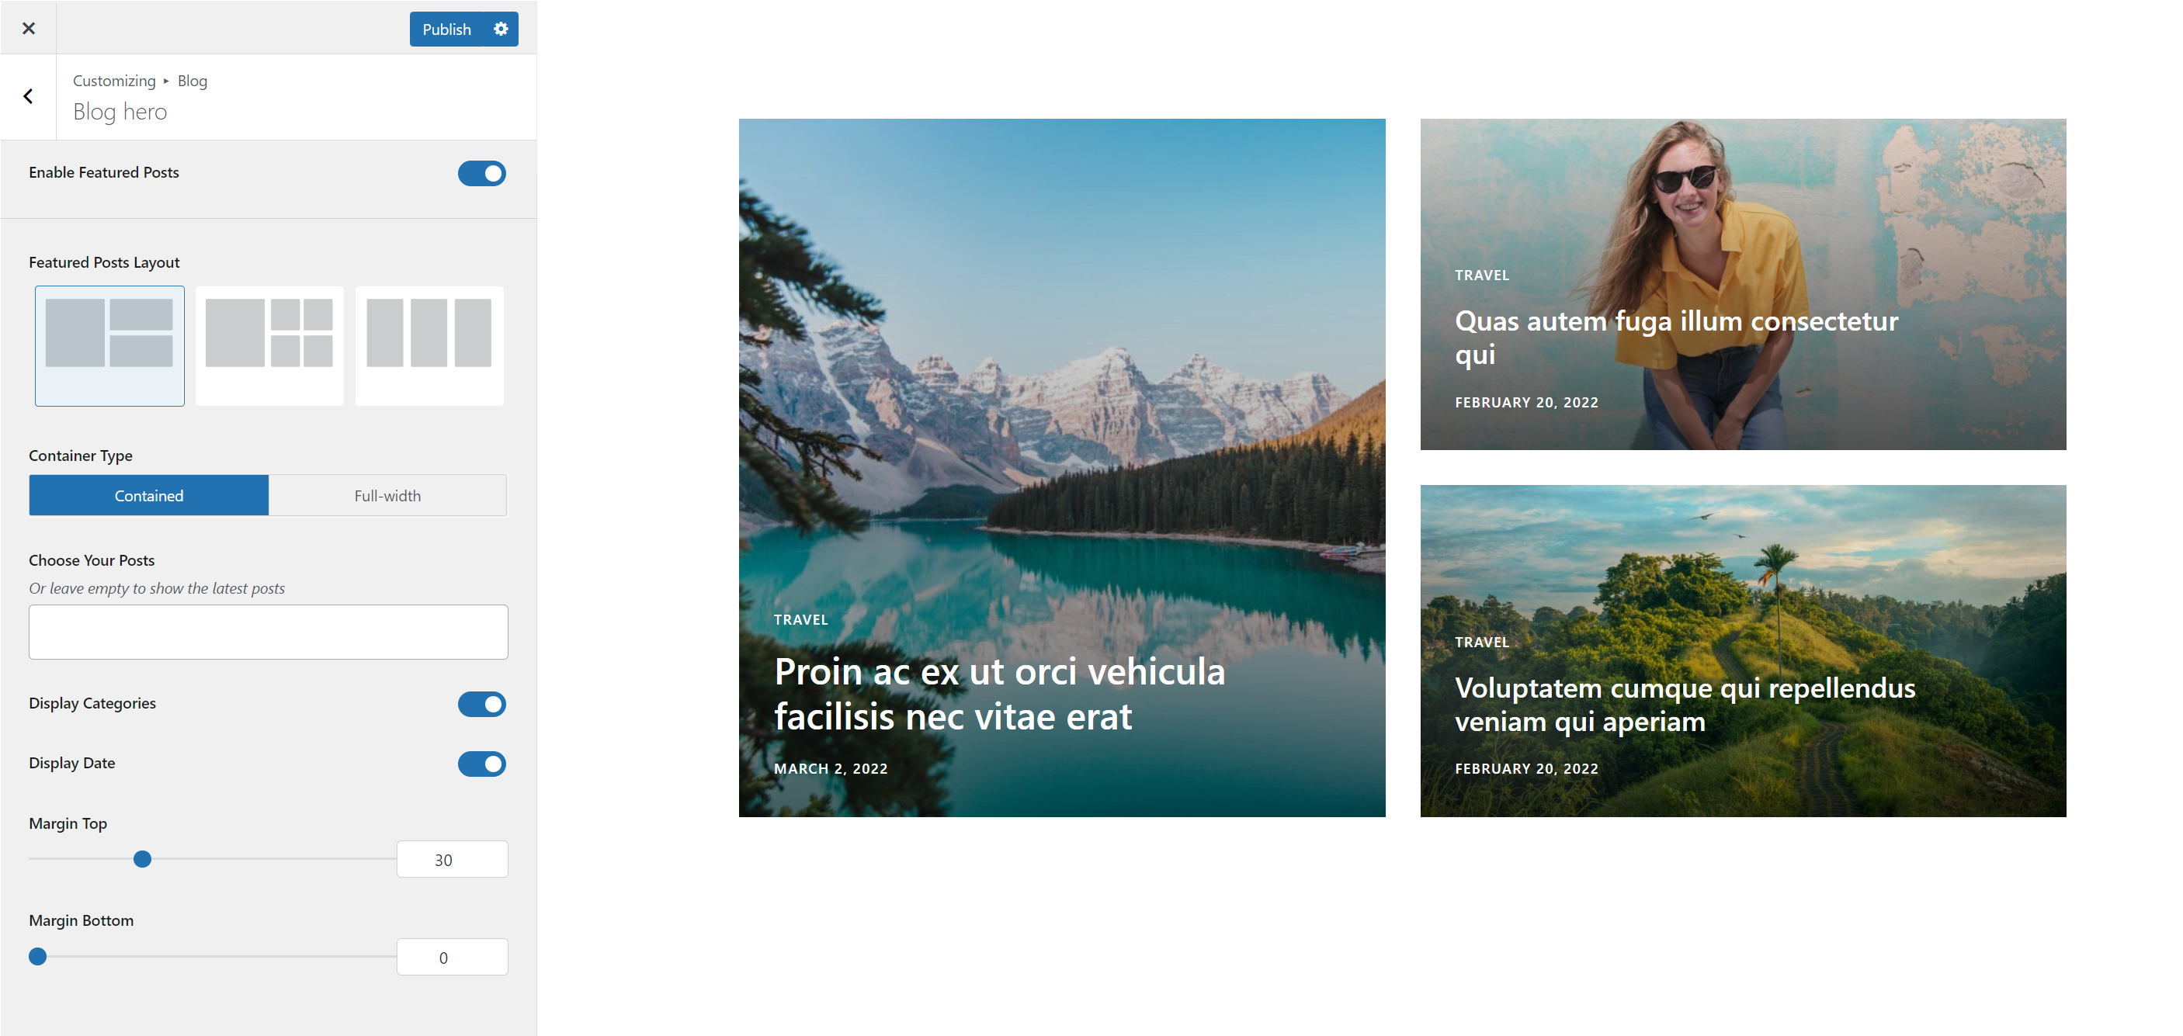Open the Proin ac ex featured post
Screen dimensions: 2183x1036
999,695
